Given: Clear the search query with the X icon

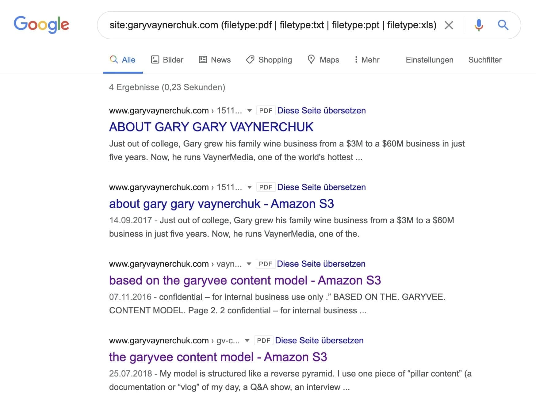Looking at the screenshot, I should tap(449, 25).
